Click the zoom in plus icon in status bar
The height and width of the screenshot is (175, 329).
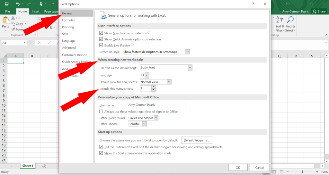click(317, 172)
